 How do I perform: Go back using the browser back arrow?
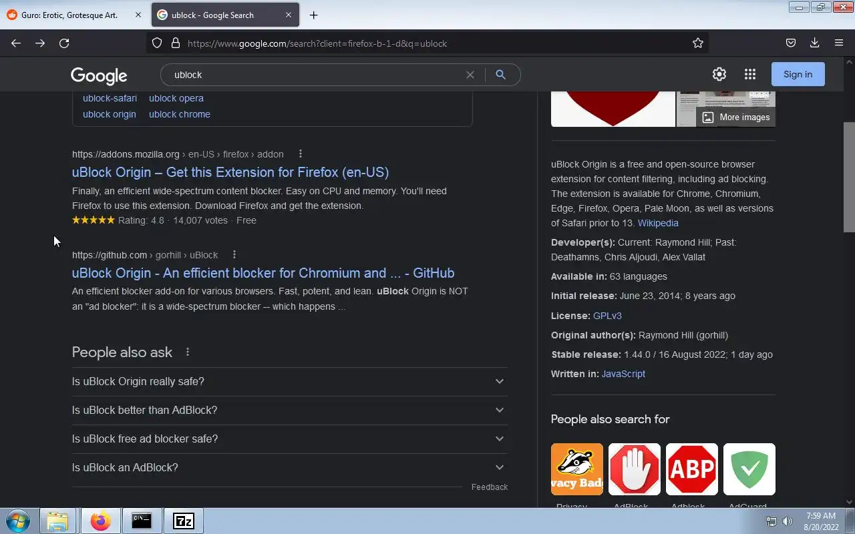pos(16,43)
